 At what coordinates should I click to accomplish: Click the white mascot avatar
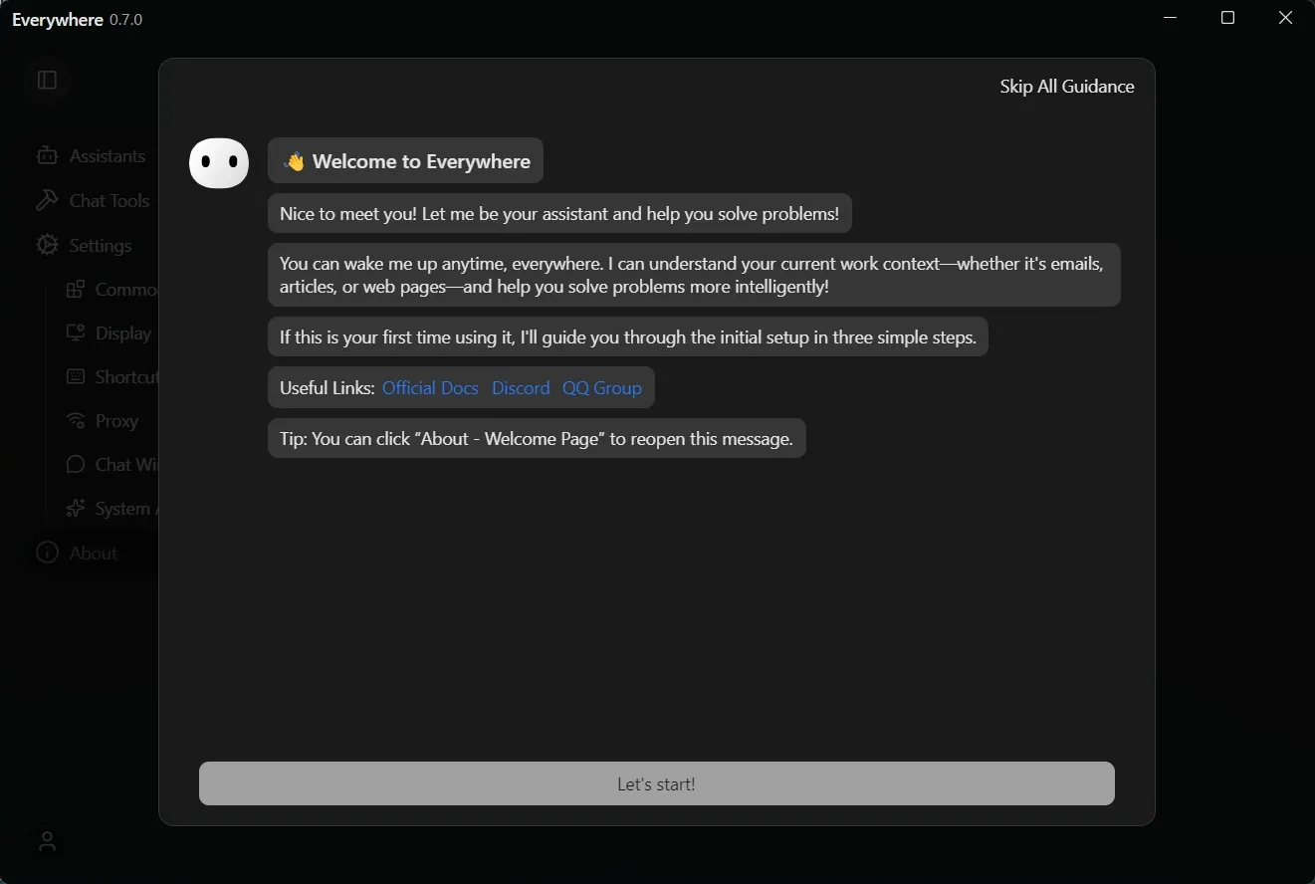point(219,163)
